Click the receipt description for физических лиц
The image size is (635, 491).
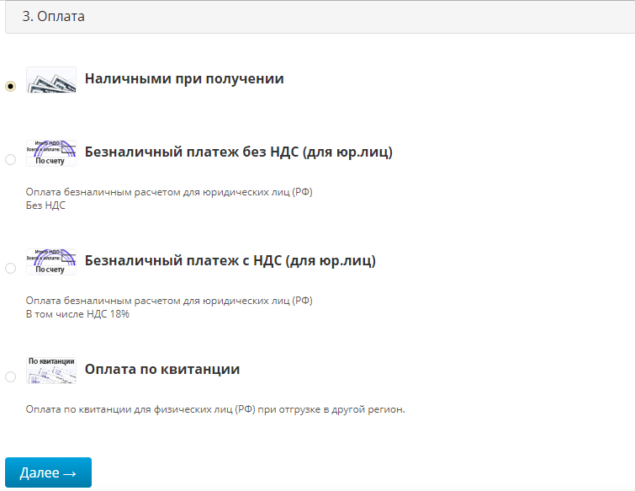click(215, 410)
